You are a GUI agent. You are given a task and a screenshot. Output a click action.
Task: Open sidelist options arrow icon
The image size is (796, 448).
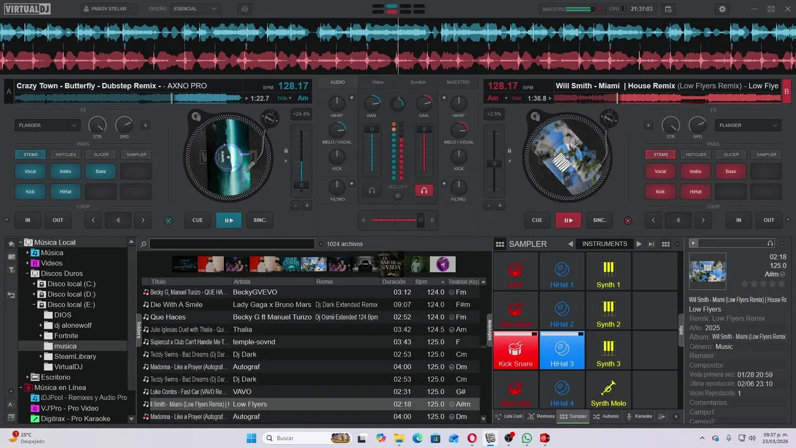[x=661, y=416]
